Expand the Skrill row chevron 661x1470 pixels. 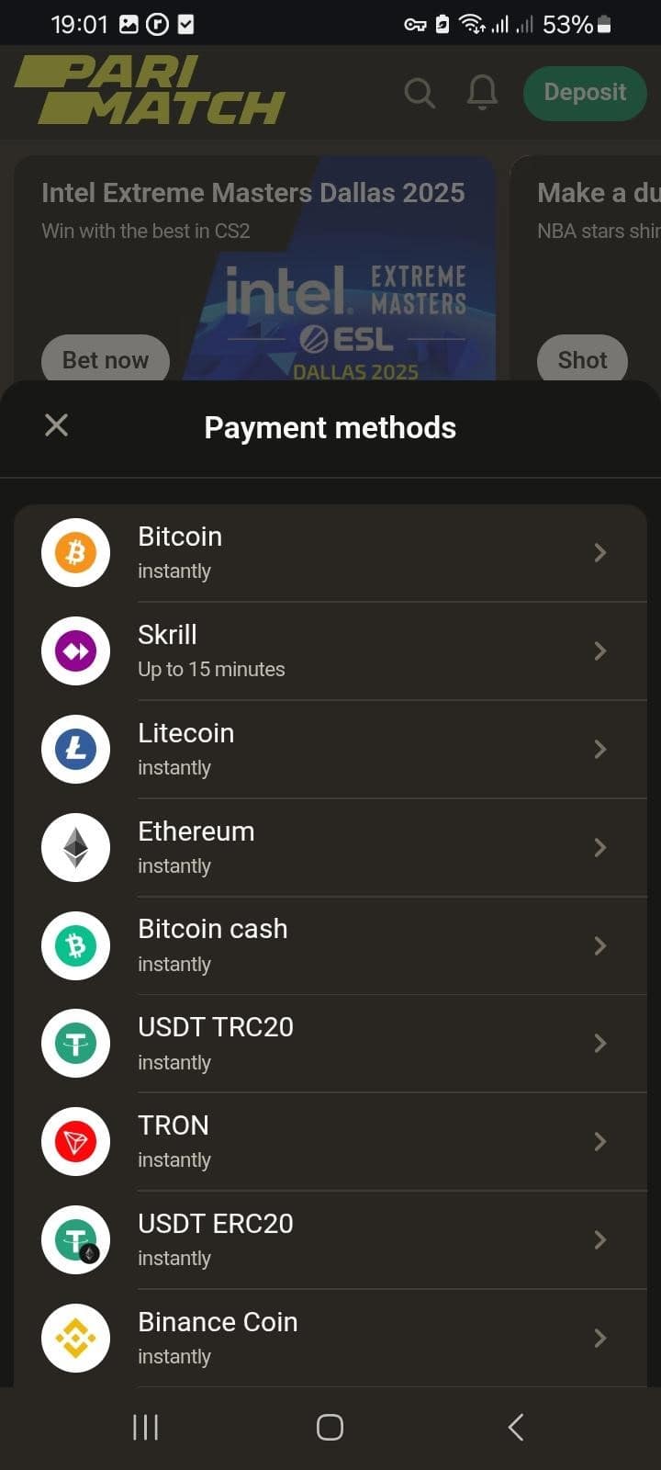(x=600, y=651)
